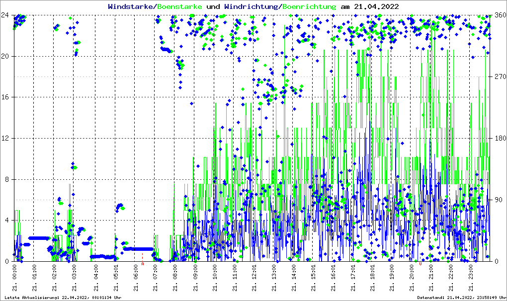Select the 8 label on left axis

click(x=7, y=179)
